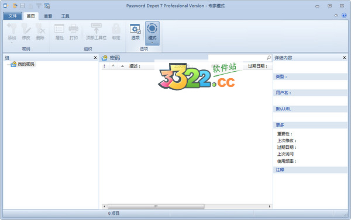Screen dimensions: 351x220
Task: Collapse the ribbon with the up arrow
Action: tap(336, 15)
